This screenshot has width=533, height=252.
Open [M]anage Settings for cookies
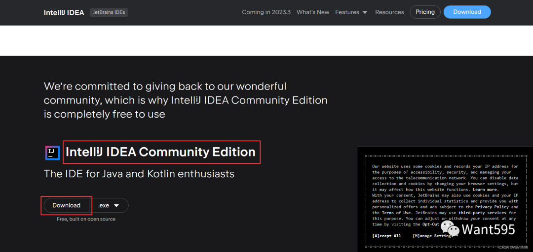(433, 236)
